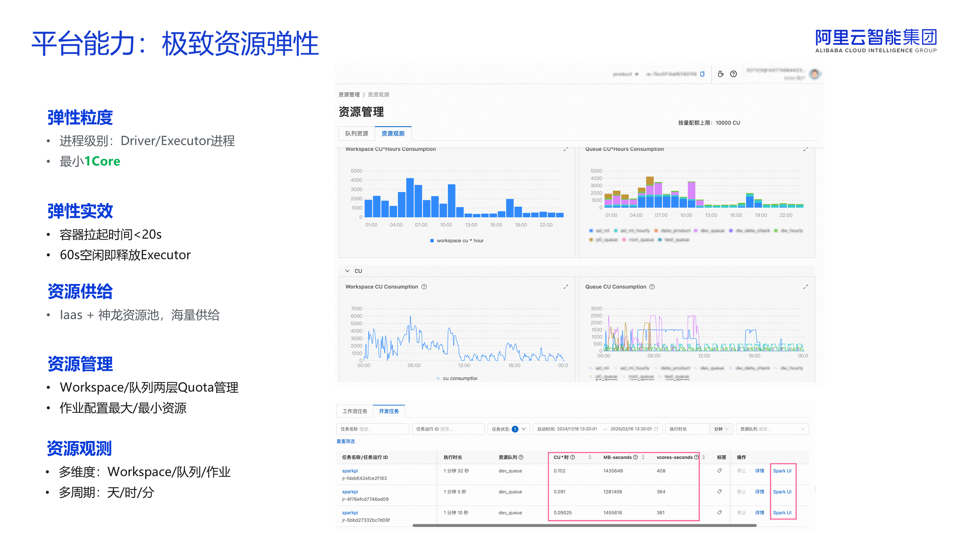Click help icon next to MB-seconds column
The image size is (971, 546).
(635, 457)
